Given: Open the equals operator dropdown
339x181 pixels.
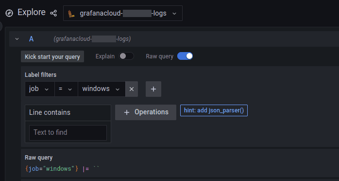Looking at the screenshot, I should pyautogui.click(x=66, y=89).
